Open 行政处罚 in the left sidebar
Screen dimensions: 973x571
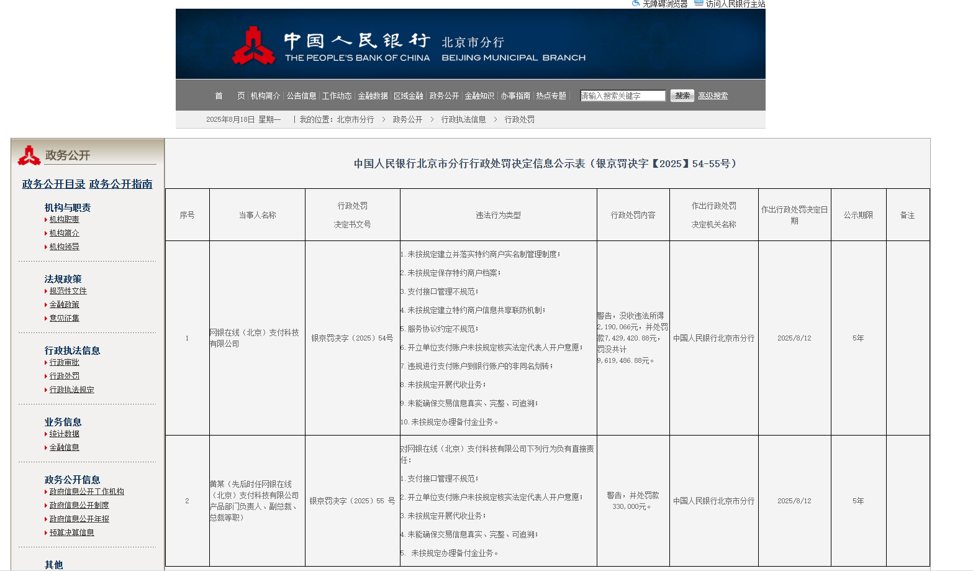tap(64, 376)
